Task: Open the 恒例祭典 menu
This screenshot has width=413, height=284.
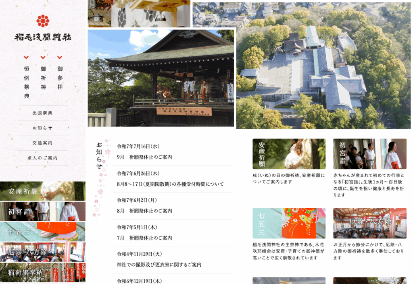Action: pyautogui.click(x=27, y=82)
